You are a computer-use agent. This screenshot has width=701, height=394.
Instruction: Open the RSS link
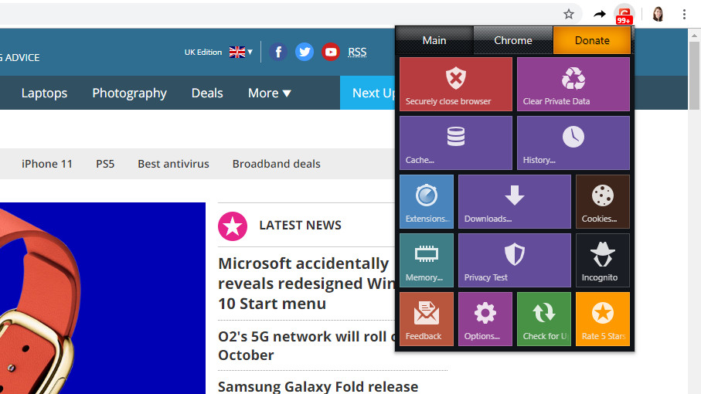coord(357,52)
